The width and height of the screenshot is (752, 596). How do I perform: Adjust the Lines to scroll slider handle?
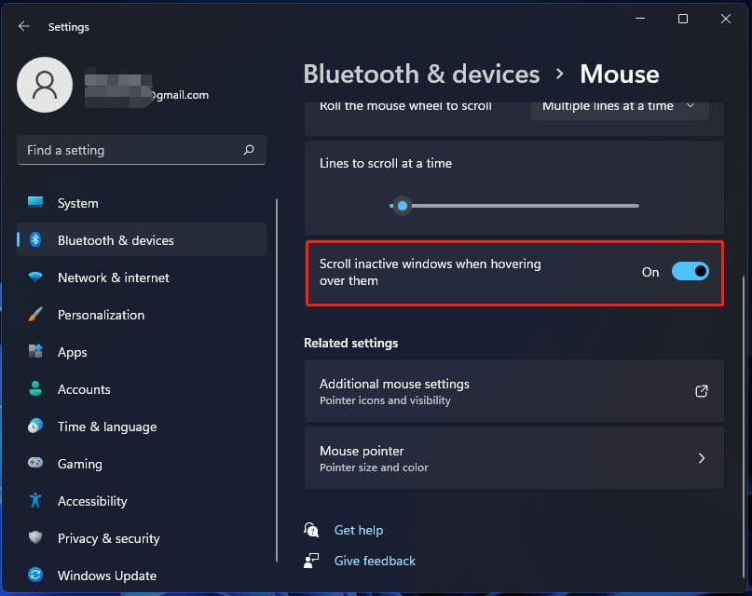pyautogui.click(x=402, y=206)
